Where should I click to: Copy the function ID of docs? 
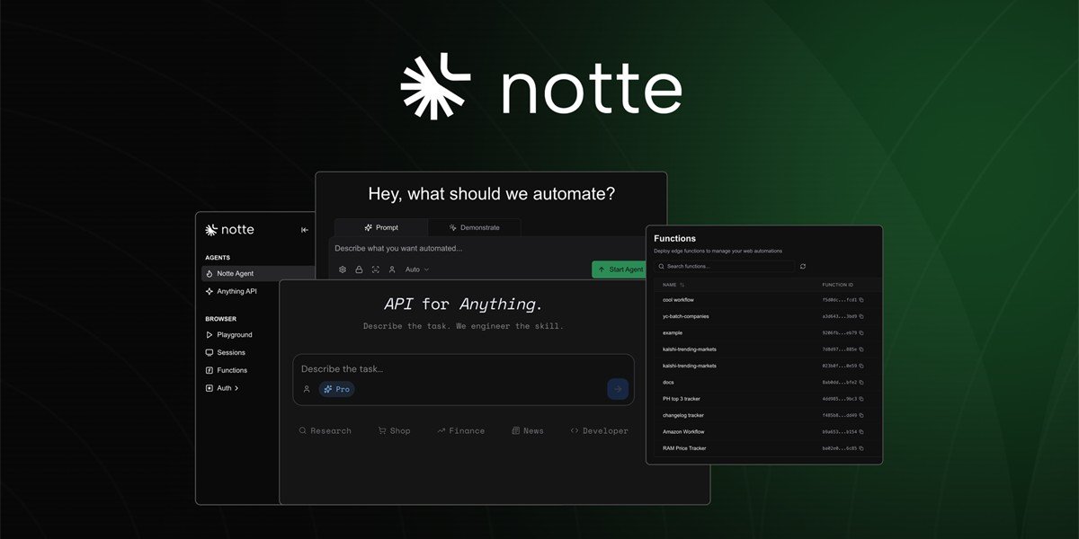[x=861, y=382]
